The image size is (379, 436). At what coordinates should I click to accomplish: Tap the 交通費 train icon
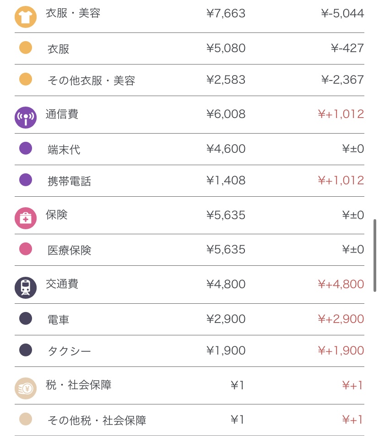26,288
